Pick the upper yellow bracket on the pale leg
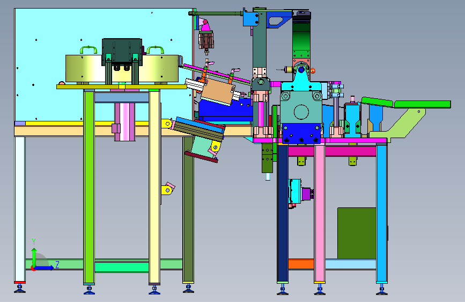This screenshot has width=465, height=302. [x=167, y=124]
